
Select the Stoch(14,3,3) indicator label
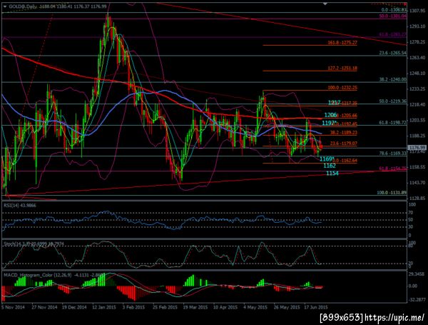click(x=34, y=244)
